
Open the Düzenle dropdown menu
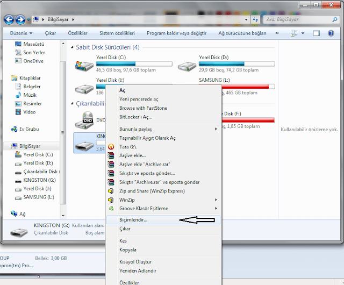pos(21,33)
